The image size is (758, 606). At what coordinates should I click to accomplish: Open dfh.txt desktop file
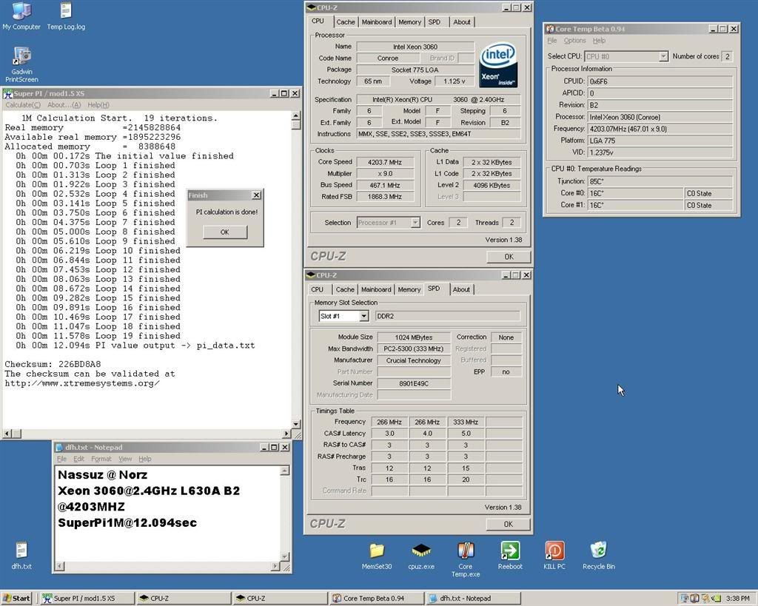[x=21, y=551]
